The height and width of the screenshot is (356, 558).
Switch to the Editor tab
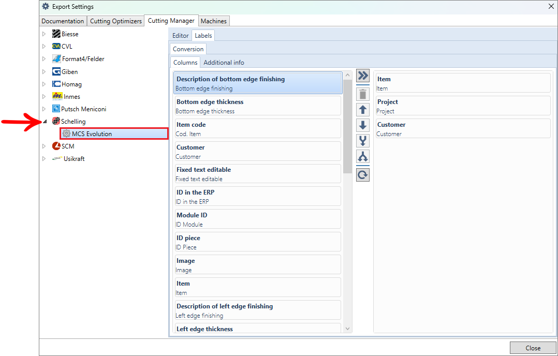(x=181, y=36)
